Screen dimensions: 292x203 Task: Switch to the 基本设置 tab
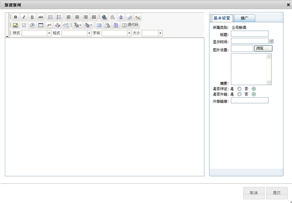(x=222, y=18)
